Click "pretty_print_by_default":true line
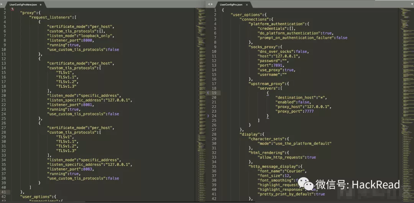 [291, 194]
